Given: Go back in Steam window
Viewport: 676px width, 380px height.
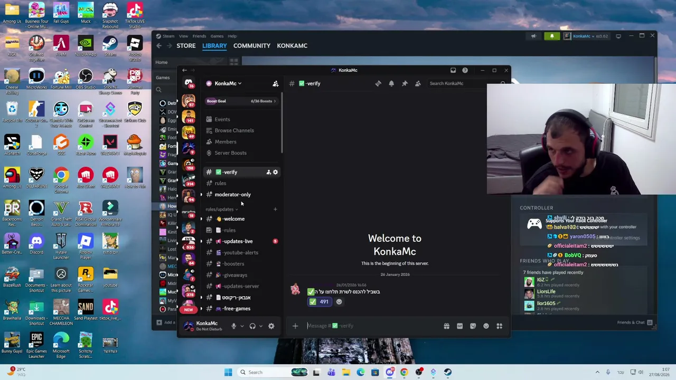Looking at the screenshot, I should pyautogui.click(x=159, y=46).
